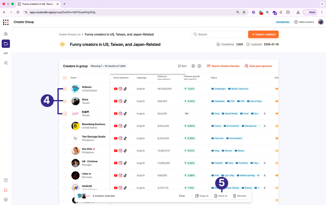Viewport: 326px width, 205px height.
Task: Click NASCAR's Instagram platform icon
Action: [x=120, y=188]
